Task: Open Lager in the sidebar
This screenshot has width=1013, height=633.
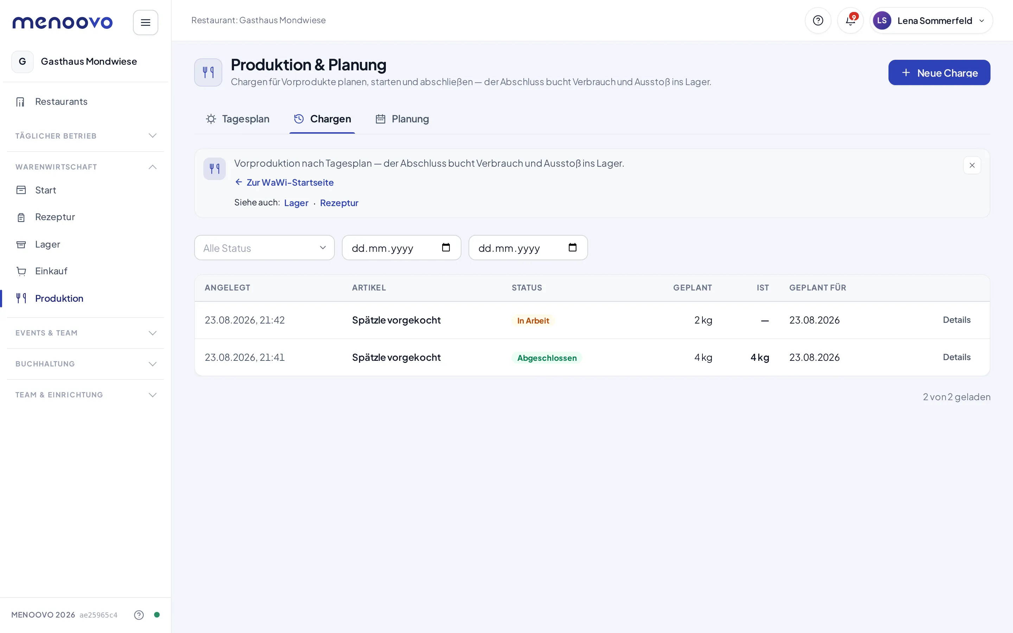Action: 85,244
